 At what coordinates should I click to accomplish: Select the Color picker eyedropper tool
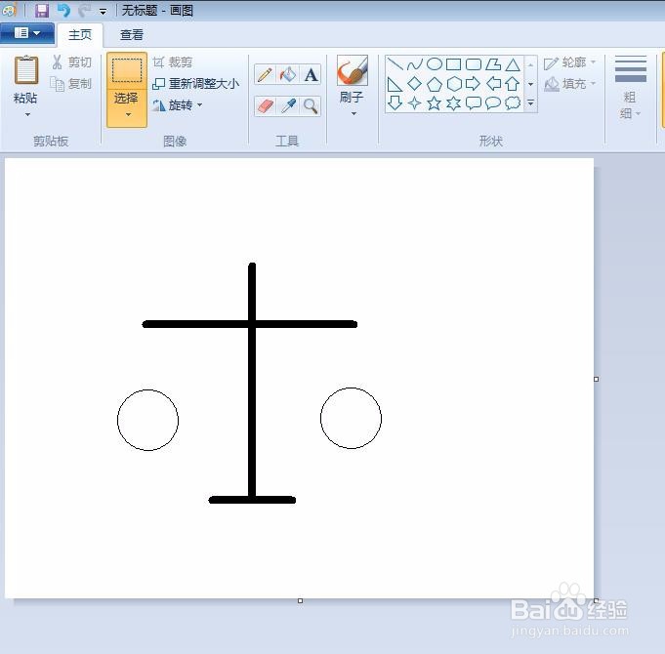pyautogui.click(x=288, y=106)
